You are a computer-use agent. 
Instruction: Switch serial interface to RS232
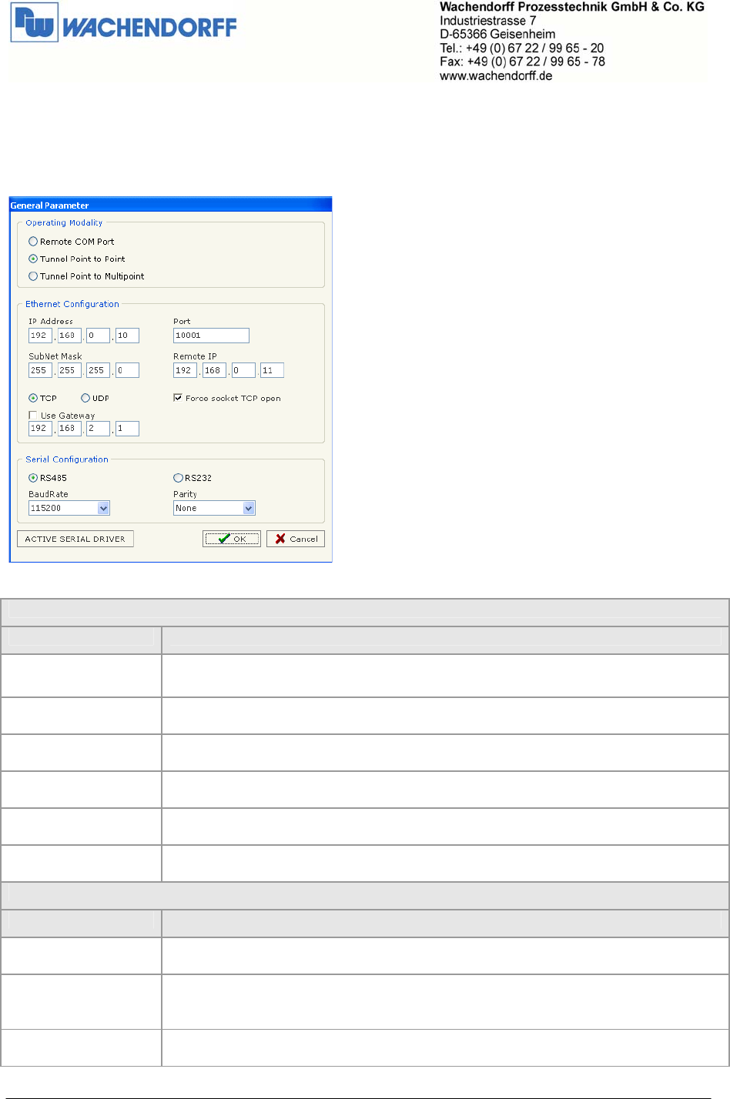point(178,478)
